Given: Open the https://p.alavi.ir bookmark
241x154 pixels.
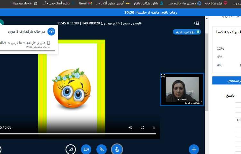Looking at the screenshot, I should coord(24,3).
